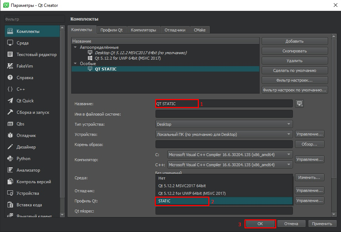The image size is (341, 232).
Task: Choose Qt 5.12.2 for UWP 64bit profile option
Action: tap(224, 193)
